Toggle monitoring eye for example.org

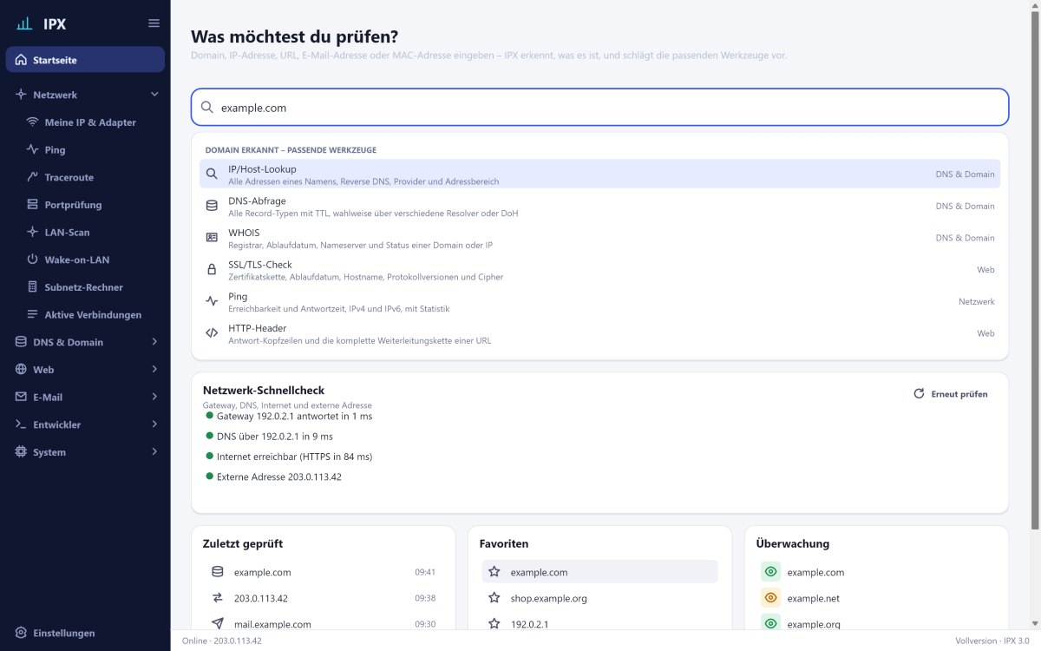click(771, 623)
